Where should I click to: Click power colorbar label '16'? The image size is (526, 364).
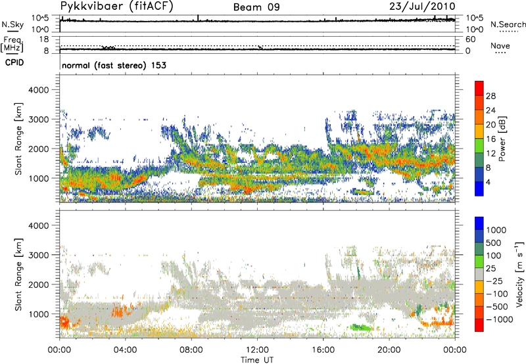pyautogui.click(x=490, y=139)
